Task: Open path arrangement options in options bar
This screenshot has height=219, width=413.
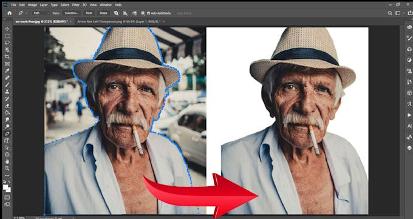Action: coord(134,13)
